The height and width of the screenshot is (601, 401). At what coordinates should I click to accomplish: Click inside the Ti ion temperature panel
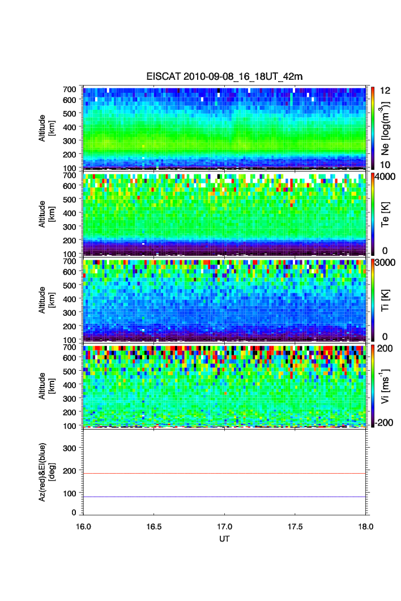tap(225, 300)
